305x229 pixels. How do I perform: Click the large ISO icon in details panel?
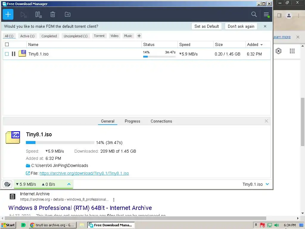[13, 137]
